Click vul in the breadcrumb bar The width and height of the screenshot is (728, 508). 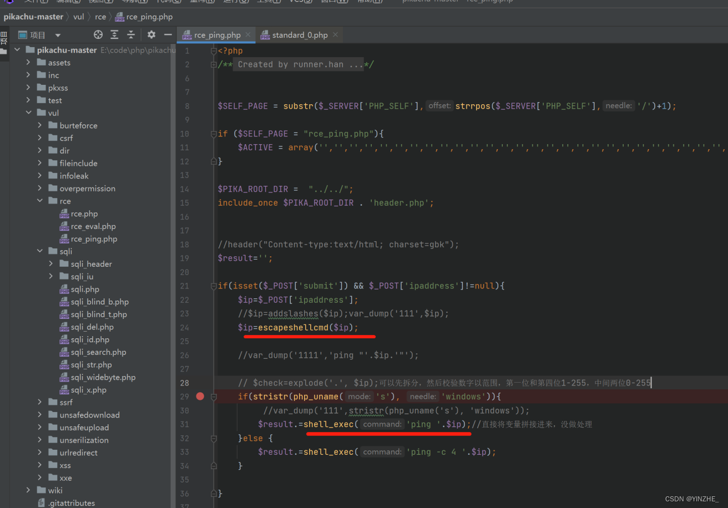coord(79,17)
